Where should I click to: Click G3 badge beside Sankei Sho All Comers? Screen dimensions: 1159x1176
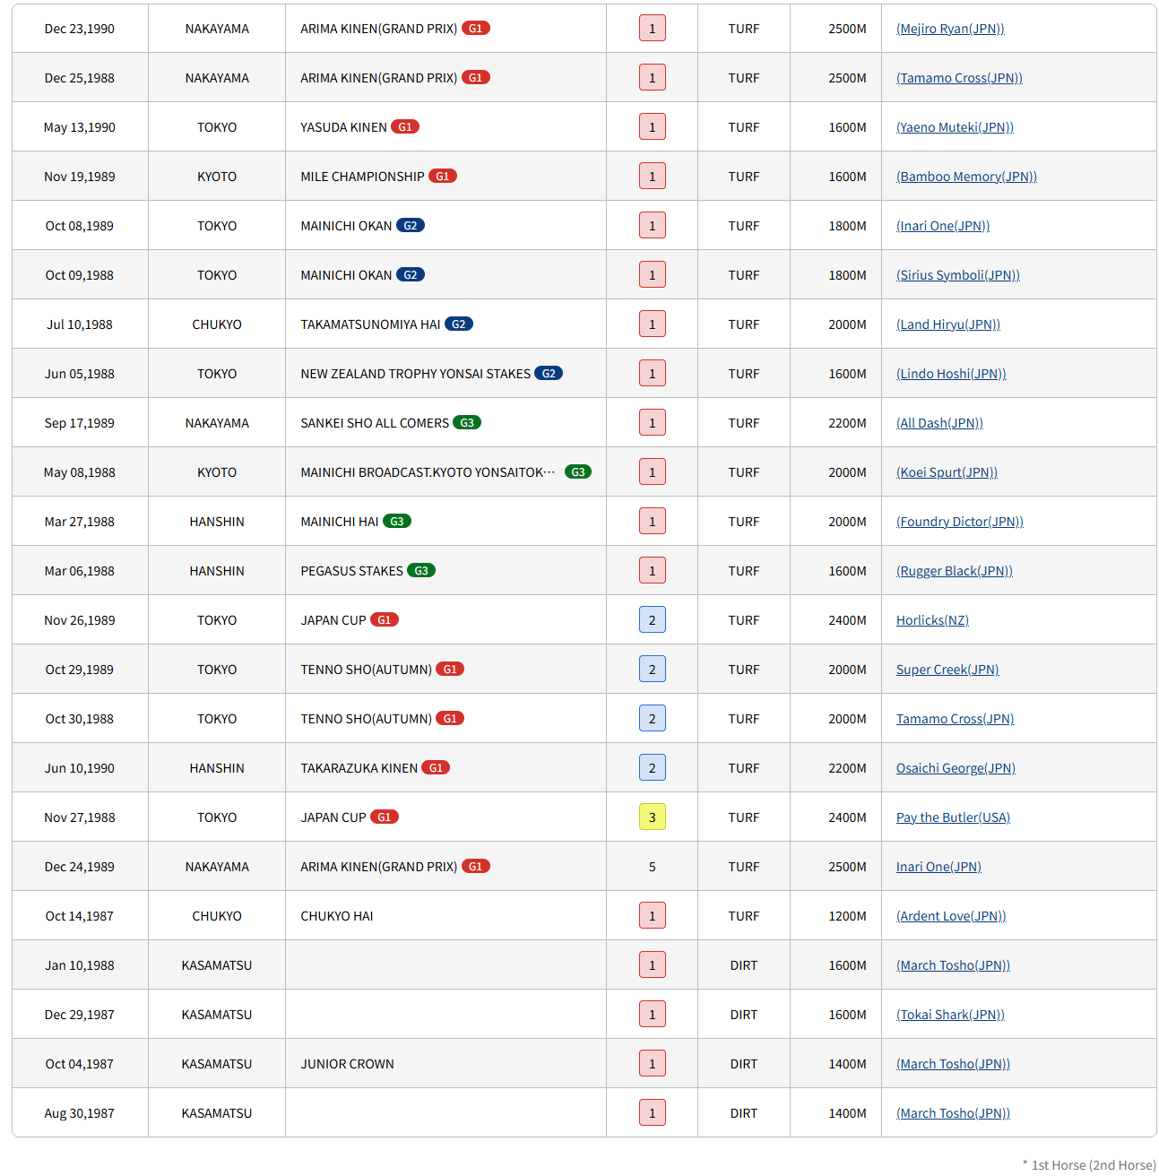(x=467, y=423)
